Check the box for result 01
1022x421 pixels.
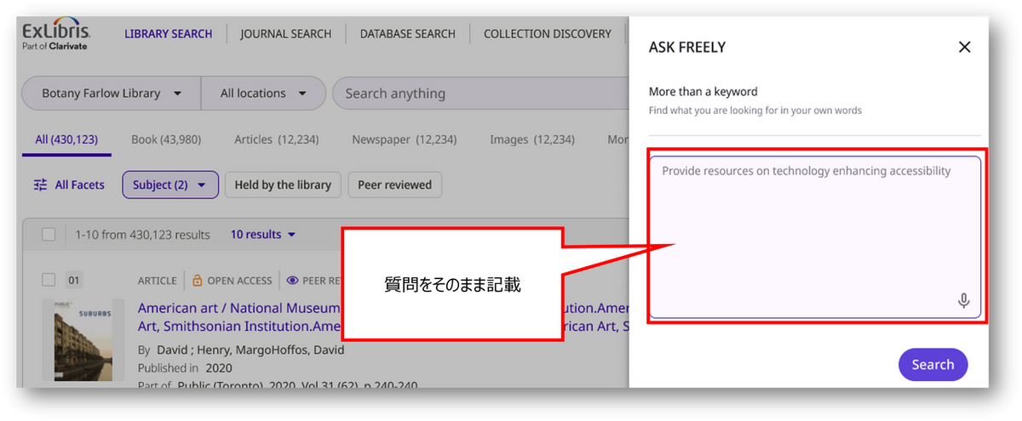click(x=49, y=280)
